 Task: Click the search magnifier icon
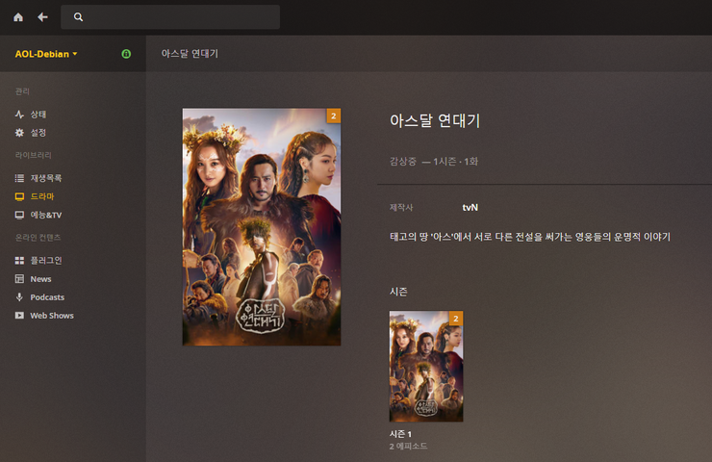pos(78,17)
